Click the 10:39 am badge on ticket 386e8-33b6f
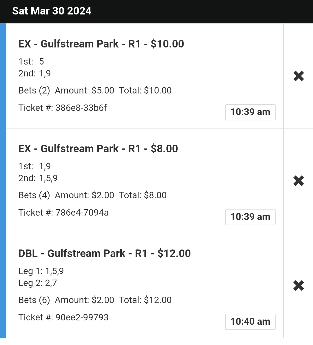 click(x=250, y=112)
